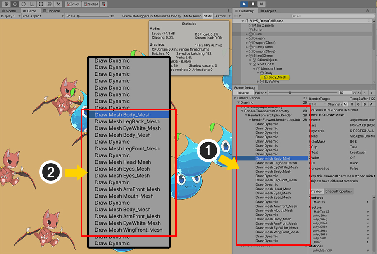Open the Display 1 dropdown
Screen dimensions: 377x254
coord(11,16)
